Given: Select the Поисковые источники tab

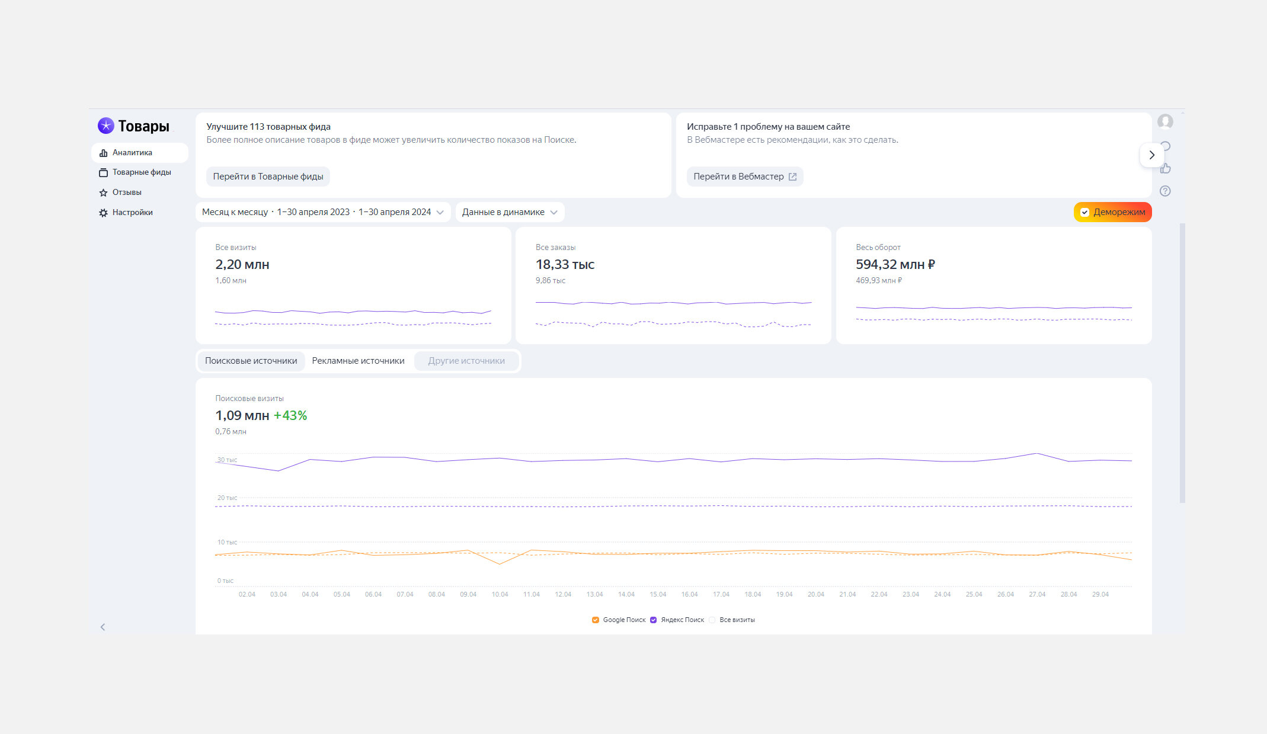Looking at the screenshot, I should [x=251, y=361].
